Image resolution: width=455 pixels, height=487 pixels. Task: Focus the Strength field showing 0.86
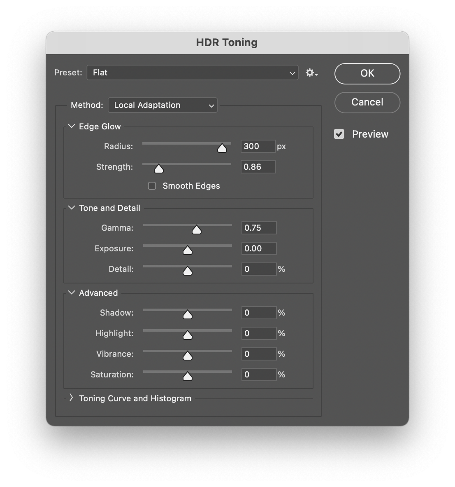tap(258, 167)
